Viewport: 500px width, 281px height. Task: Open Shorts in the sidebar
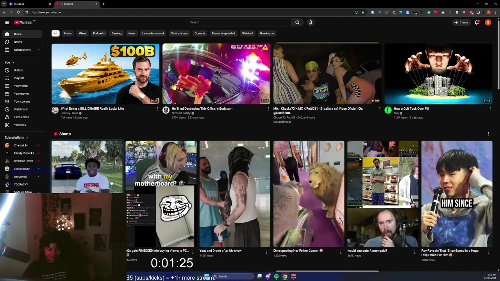22,42
